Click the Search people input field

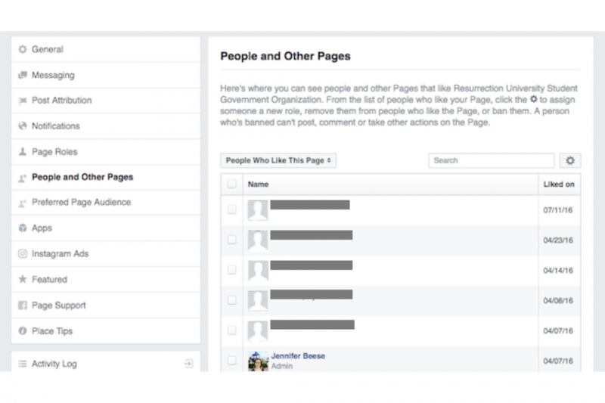pyautogui.click(x=491, y=160)
